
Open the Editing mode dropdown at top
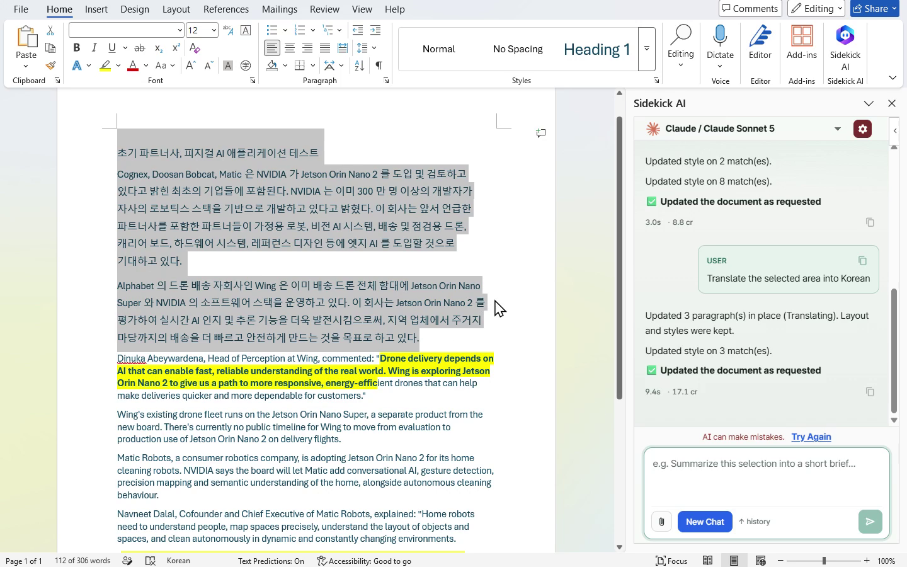pyautogui.click(x=816, y=9)
